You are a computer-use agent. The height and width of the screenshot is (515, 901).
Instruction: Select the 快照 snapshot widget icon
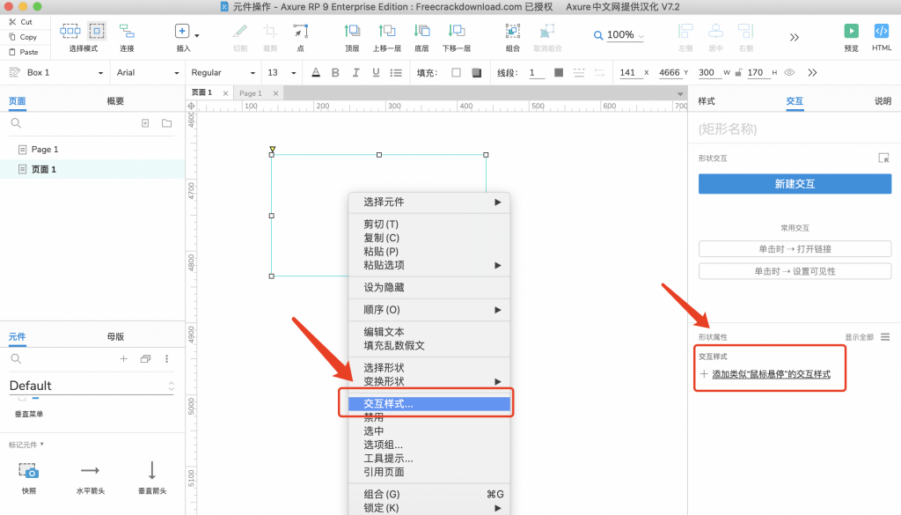[29, 470]
